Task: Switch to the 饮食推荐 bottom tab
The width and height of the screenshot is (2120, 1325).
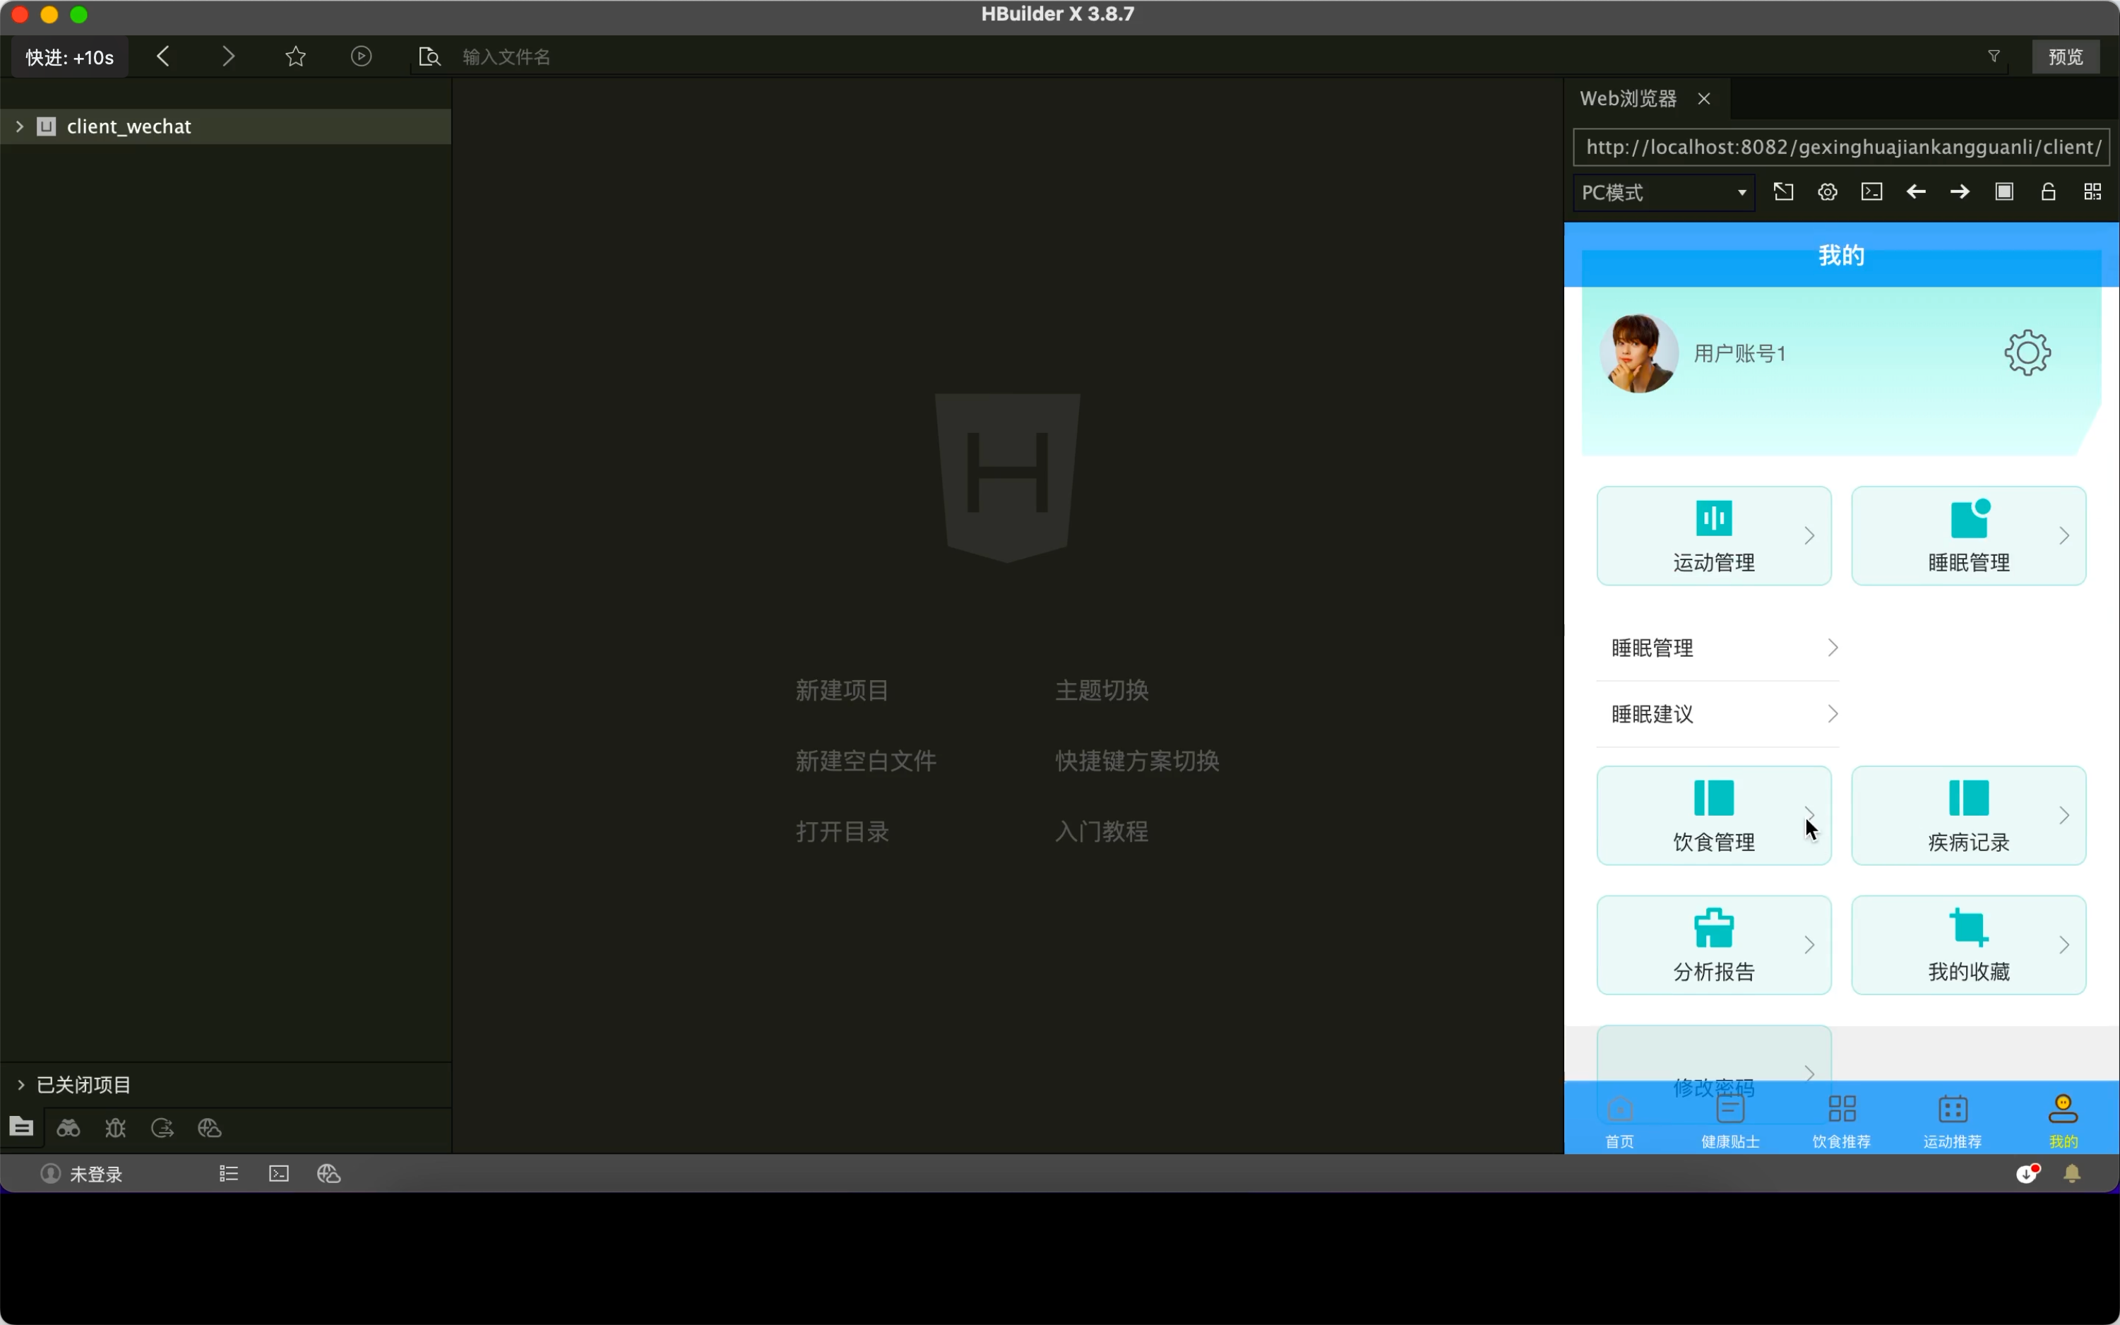Action: pos(1842,1120)
